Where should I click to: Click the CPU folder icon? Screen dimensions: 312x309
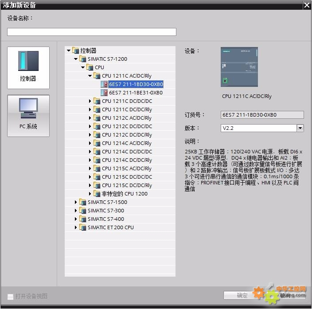(90, 67)
